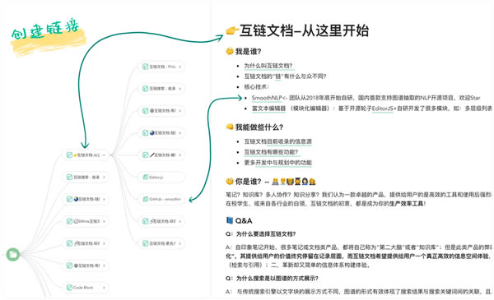The width and height of the screenshot is (494, 300).
Task: Select the 互链文档 - Philo node
Action: (161, 67)
